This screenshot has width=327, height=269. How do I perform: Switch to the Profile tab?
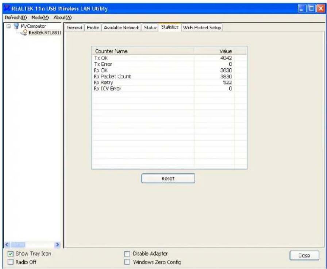[x=93, y=27]
